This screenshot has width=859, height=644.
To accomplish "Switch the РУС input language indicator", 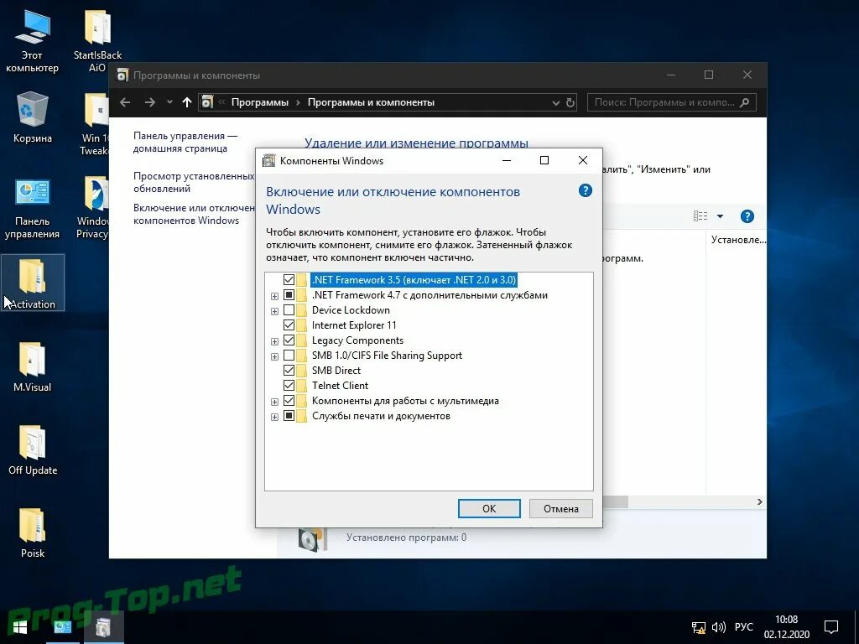I will click(743, 627).
